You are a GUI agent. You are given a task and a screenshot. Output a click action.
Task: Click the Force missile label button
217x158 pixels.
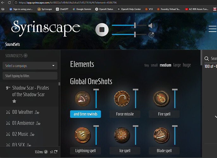[125, 114]
